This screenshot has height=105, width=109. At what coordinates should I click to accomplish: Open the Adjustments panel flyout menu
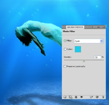(104, 27)
